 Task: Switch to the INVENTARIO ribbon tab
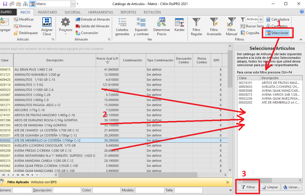point(47,12)
